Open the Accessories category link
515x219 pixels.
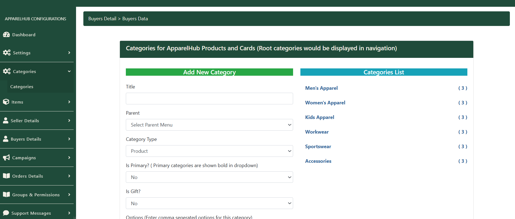click(x=318, y=161)
